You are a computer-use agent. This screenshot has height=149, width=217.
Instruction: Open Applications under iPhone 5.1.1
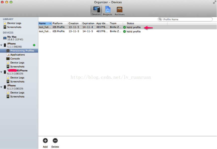pos(18,55)
